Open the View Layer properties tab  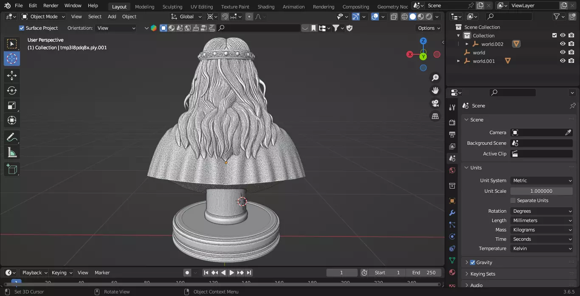coord(452,146)
